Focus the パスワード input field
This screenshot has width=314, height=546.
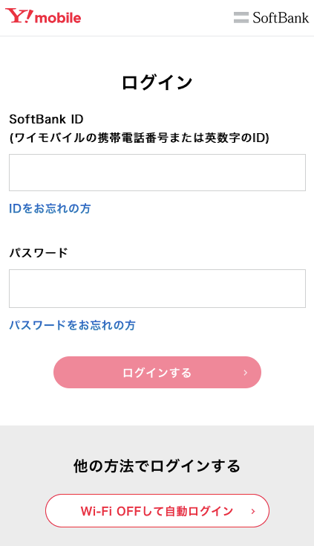pos(157,289)
